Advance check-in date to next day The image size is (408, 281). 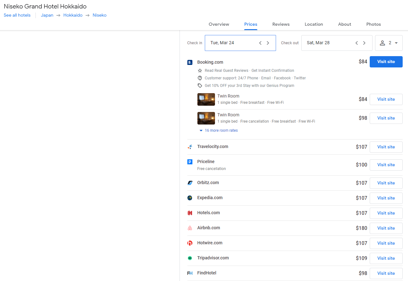(x=268, y=43)
